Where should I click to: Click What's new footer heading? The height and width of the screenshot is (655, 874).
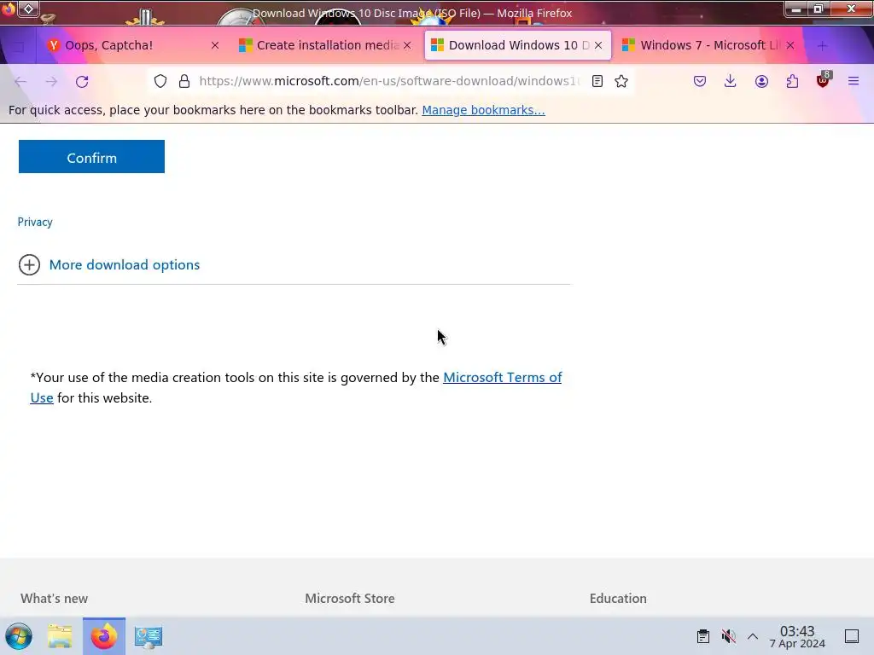point(54,598)
